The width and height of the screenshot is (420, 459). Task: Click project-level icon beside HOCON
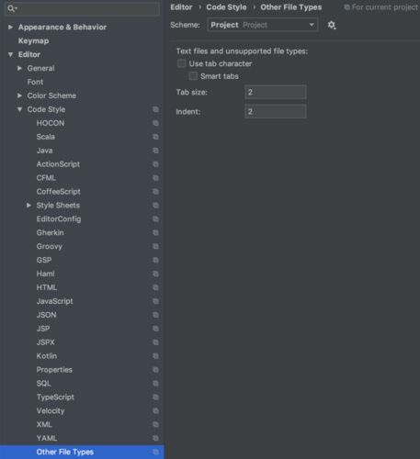point(155,123)
